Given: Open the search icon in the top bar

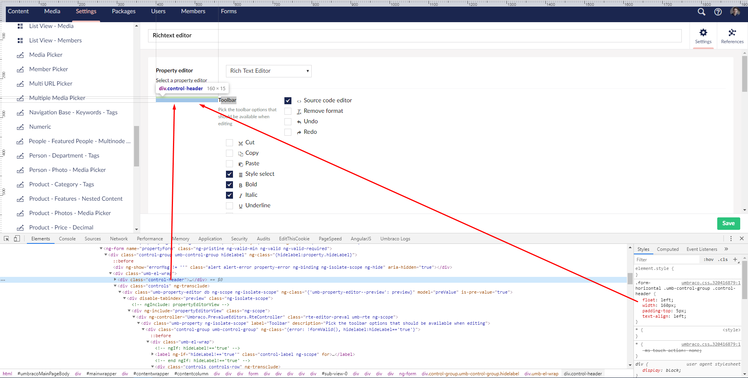Looking at the screenshot, I should pos(702,12).
